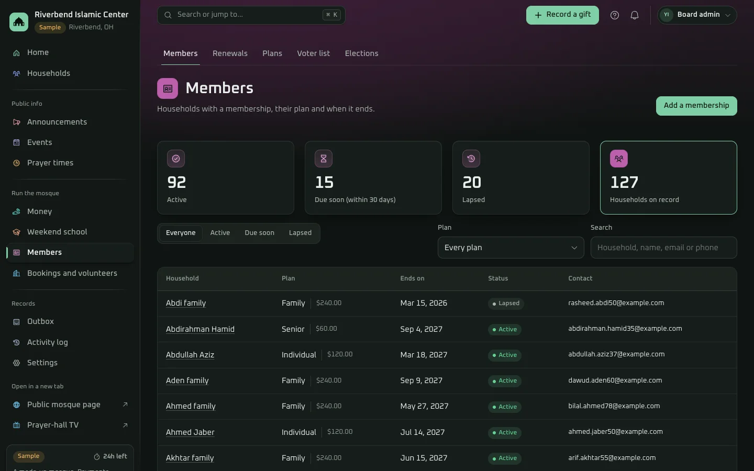
Task: Filter list to Lapsed members
Action: coord(300,233)
